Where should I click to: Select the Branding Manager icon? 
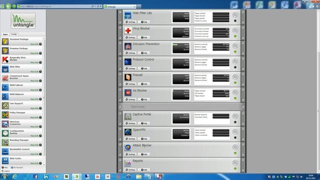pos(5,142)
